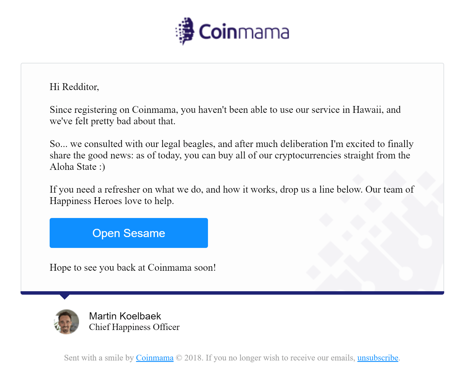Click the "Aloha State :)" text
The height and width of the screenshot is (377, 467).
point(77,167)
